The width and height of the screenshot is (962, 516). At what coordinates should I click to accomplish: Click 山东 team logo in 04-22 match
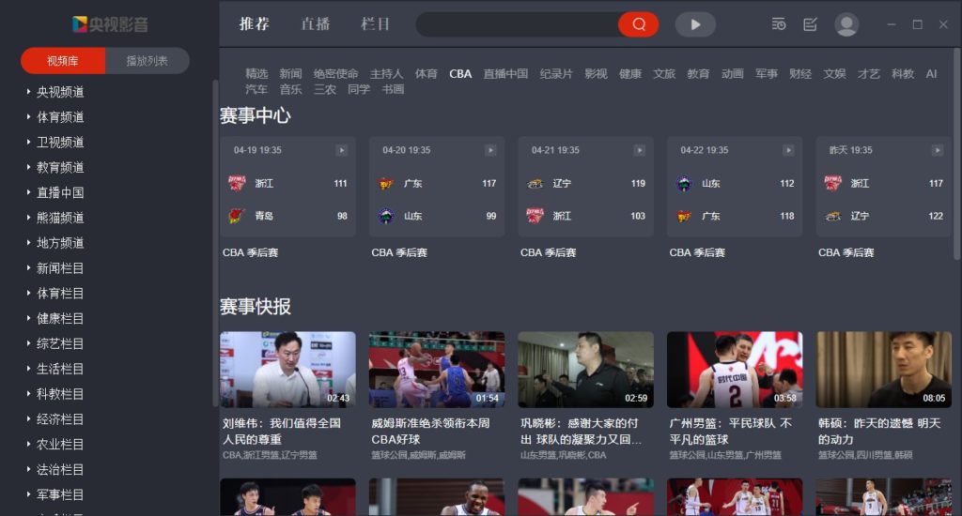pyautogui.click(x=684, y=183)
